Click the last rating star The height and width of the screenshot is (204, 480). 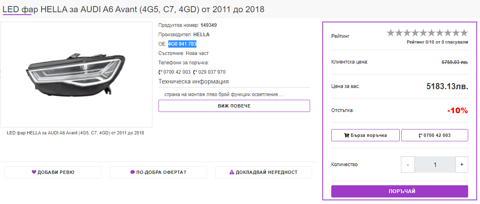point(464,33)
